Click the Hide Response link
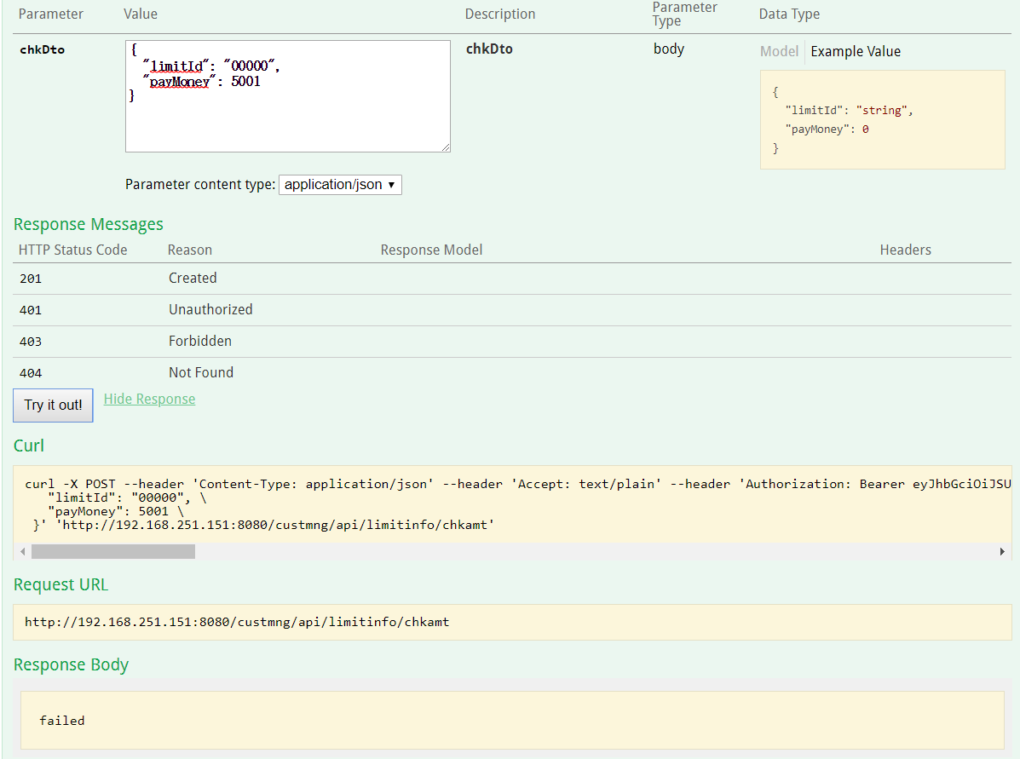This screenshot has width=1020, height=759. click(x=149, y=399)
